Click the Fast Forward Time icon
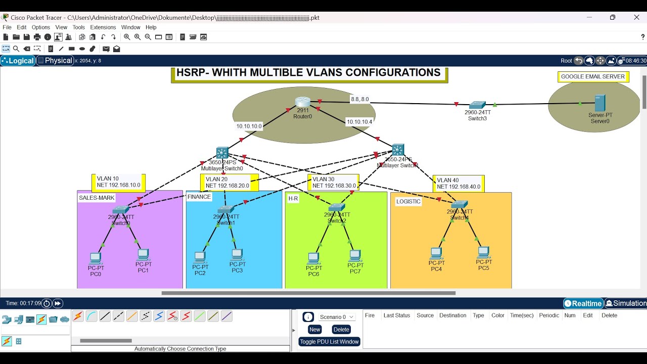Viewport: 647px width, 364px height. 58,303
